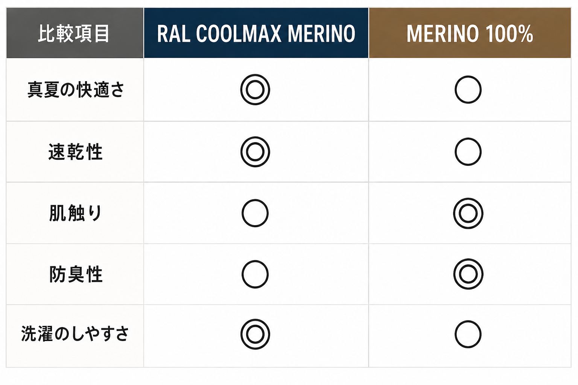Click single circle for 洗濯のしやすさ under MERINO 100%
Viewport: 578px width, 385px height.
(468, 334)
